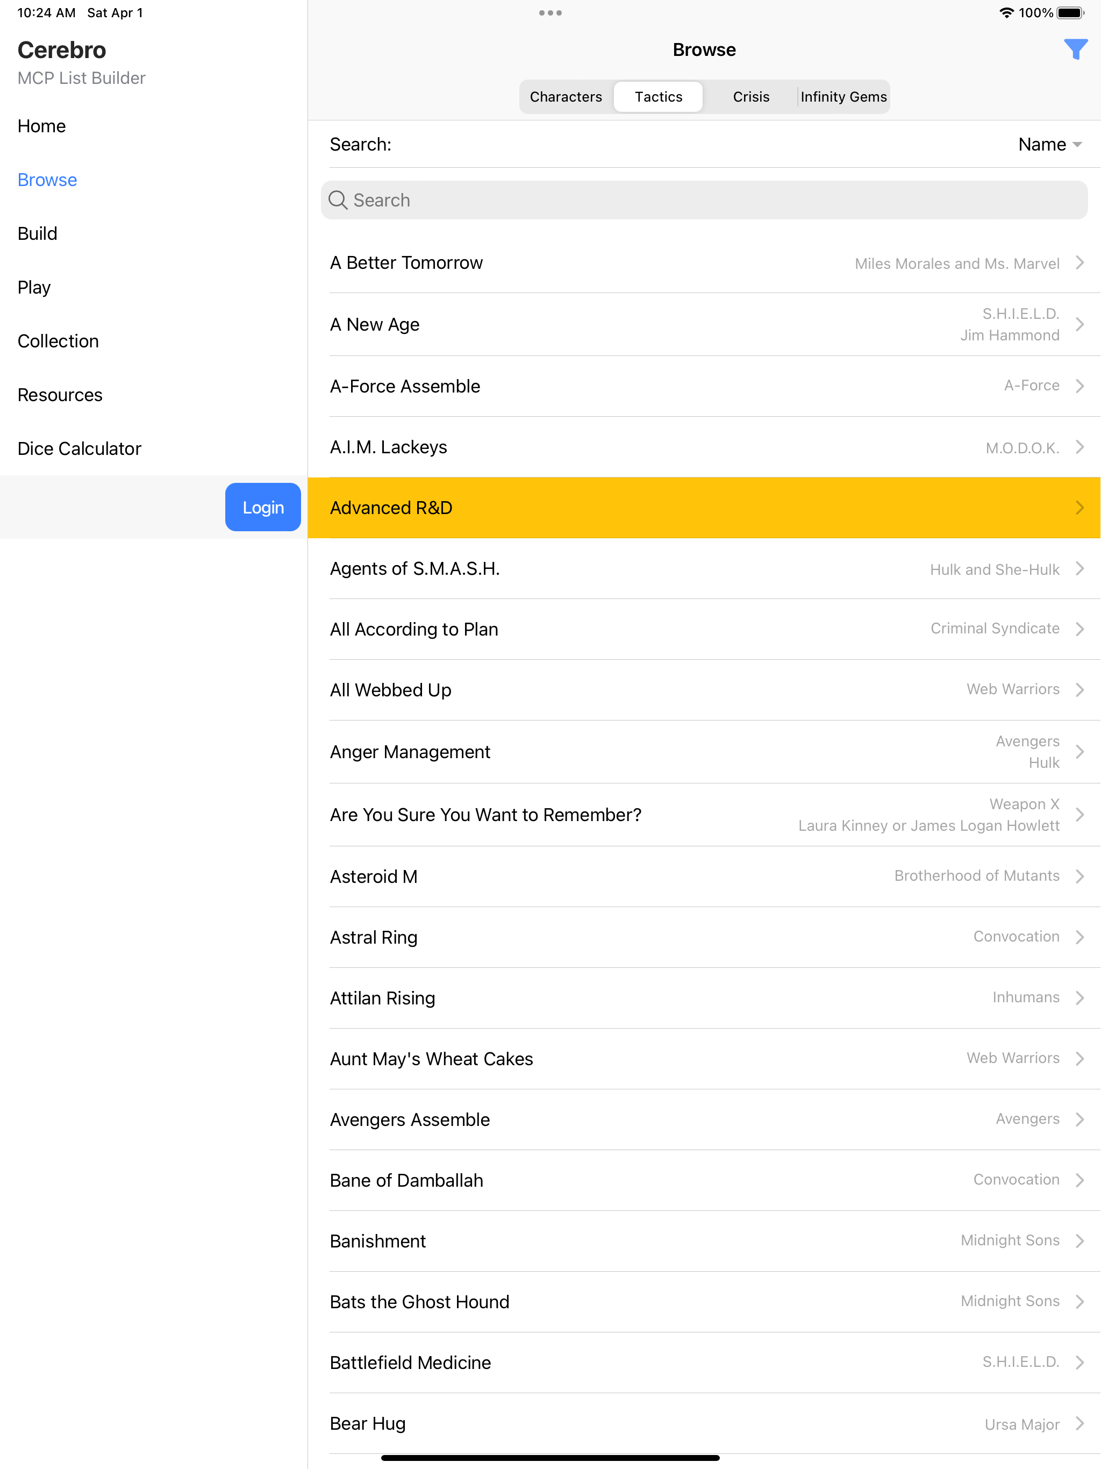Expand A.I.M. Lackeys row chevron
The image size is (1101, 1469).
pos(1079,447)
